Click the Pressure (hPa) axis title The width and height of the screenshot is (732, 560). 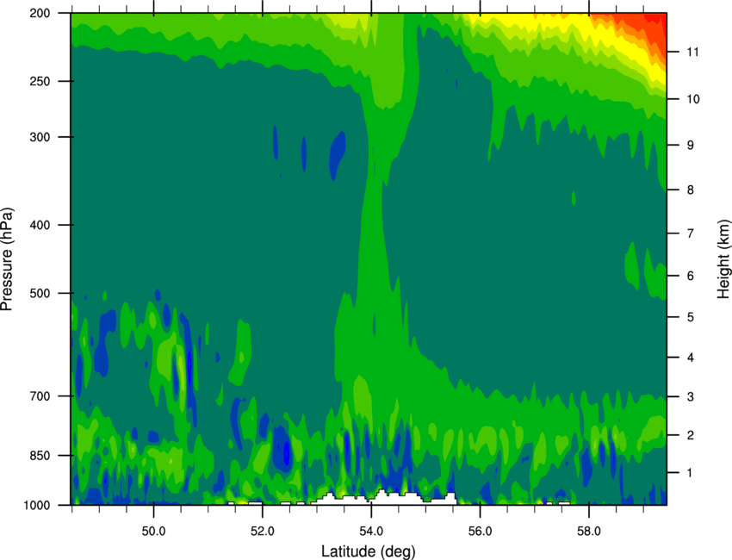[x=7, y=259]
